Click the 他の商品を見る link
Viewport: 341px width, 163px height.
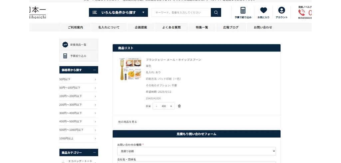tap(128, 122)
